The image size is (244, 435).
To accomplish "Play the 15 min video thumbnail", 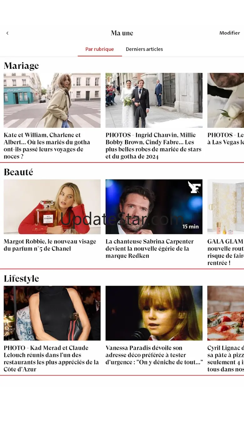I will pyautogui.click(x=154, y=207).
